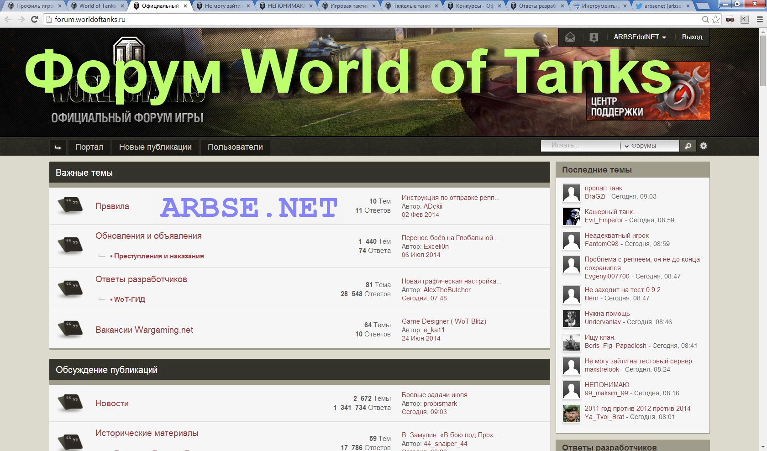Image resolution: width=767 pixels, height=451 pixels.
Task: Open the browser zoom magnifier icon
Action: [705, 19]
